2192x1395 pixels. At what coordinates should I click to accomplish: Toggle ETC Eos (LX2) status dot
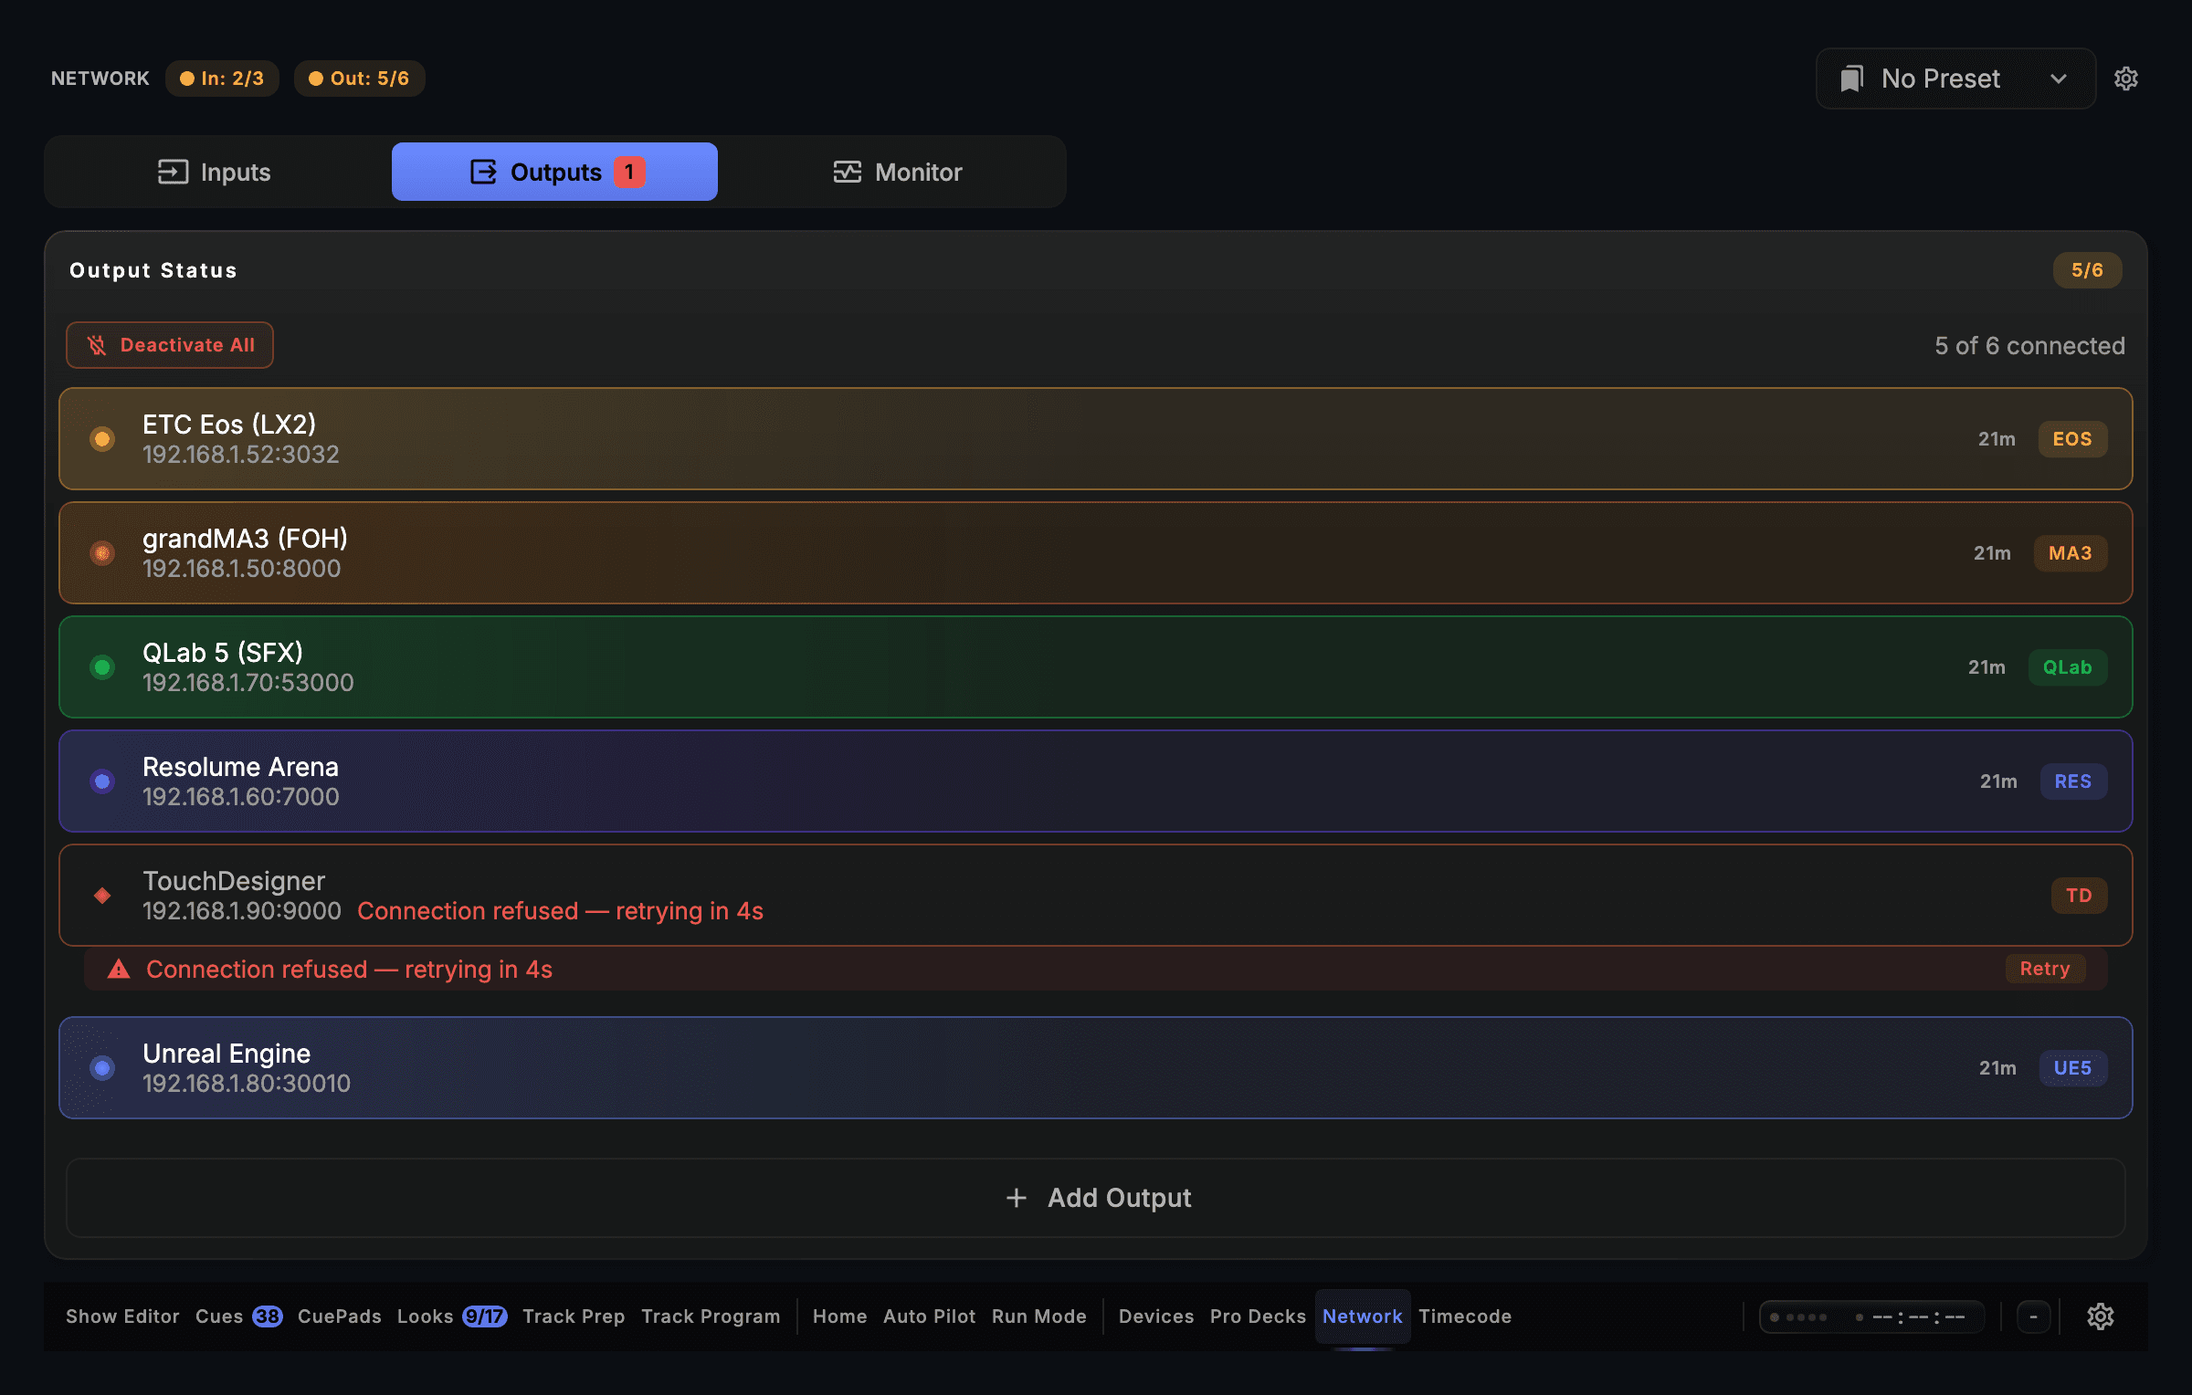coord(102,439)
